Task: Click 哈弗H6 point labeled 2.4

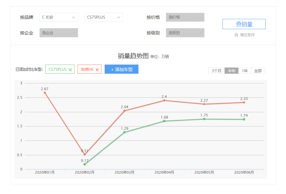Action: [164, 100]
